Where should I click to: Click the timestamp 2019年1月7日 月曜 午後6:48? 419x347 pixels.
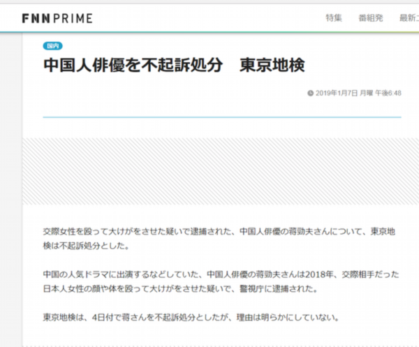tap(358, 94)
